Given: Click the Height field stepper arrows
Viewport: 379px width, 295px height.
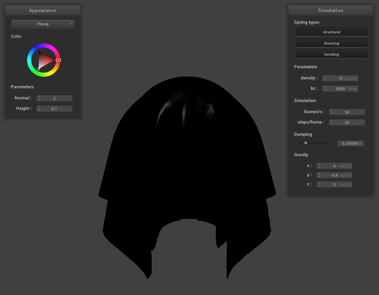Looking at the screenshot, I should click(x=39, y=109).
